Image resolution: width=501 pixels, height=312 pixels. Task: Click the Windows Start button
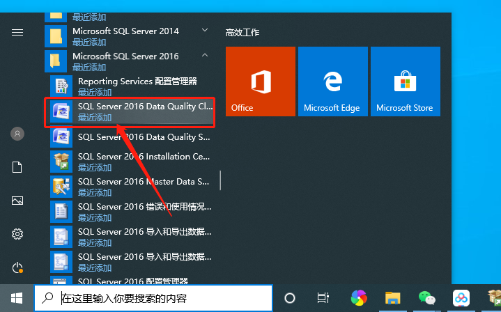click(x=17, y=298)
